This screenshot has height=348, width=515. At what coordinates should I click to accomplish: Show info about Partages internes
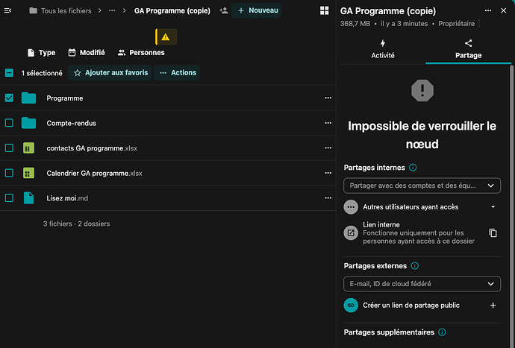pyautogui.click(x=413, y=168)
